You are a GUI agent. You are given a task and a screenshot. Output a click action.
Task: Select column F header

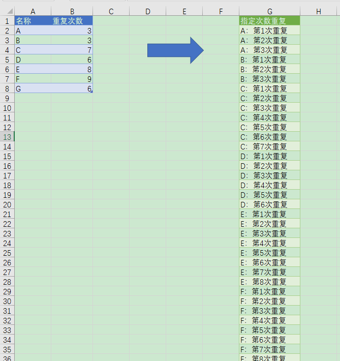coord(221,11)
